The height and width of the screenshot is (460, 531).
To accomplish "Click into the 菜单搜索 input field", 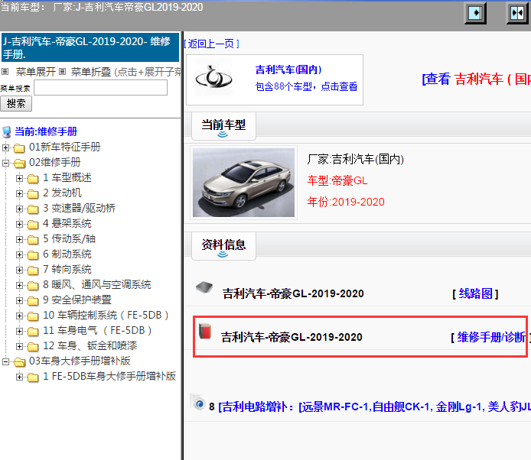I will [x=100, y=88].
